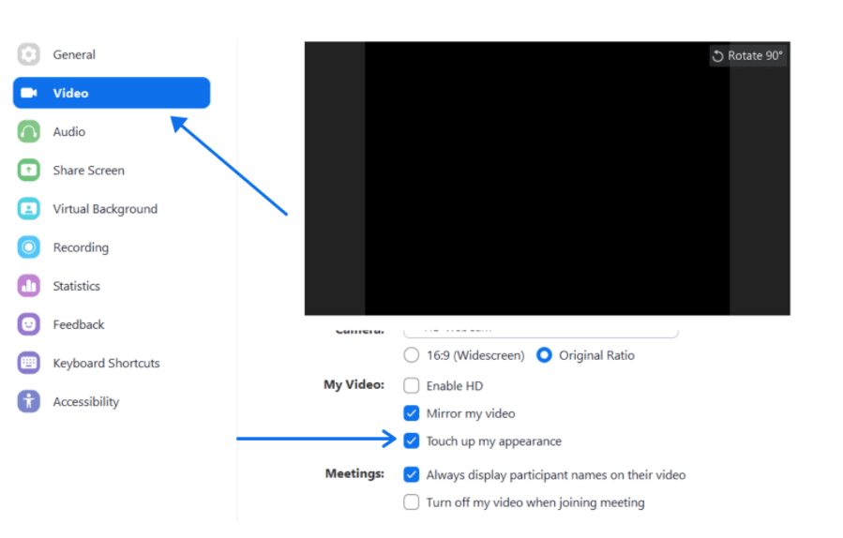Image resolution: width=843 pixels, height=538 pixels.
Task: Switch to Recording tab label
Action: point(81,247)
